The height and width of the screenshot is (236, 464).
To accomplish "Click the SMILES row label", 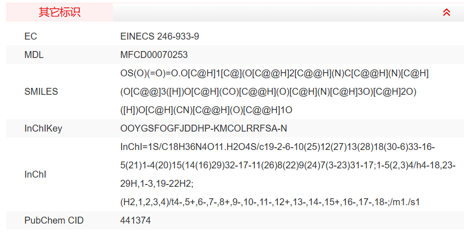I will pyautogui.click(x=41, y=92).
